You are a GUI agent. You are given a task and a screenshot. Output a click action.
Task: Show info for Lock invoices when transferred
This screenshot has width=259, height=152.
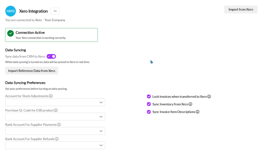pyautogui.click(x=209, y=97)
